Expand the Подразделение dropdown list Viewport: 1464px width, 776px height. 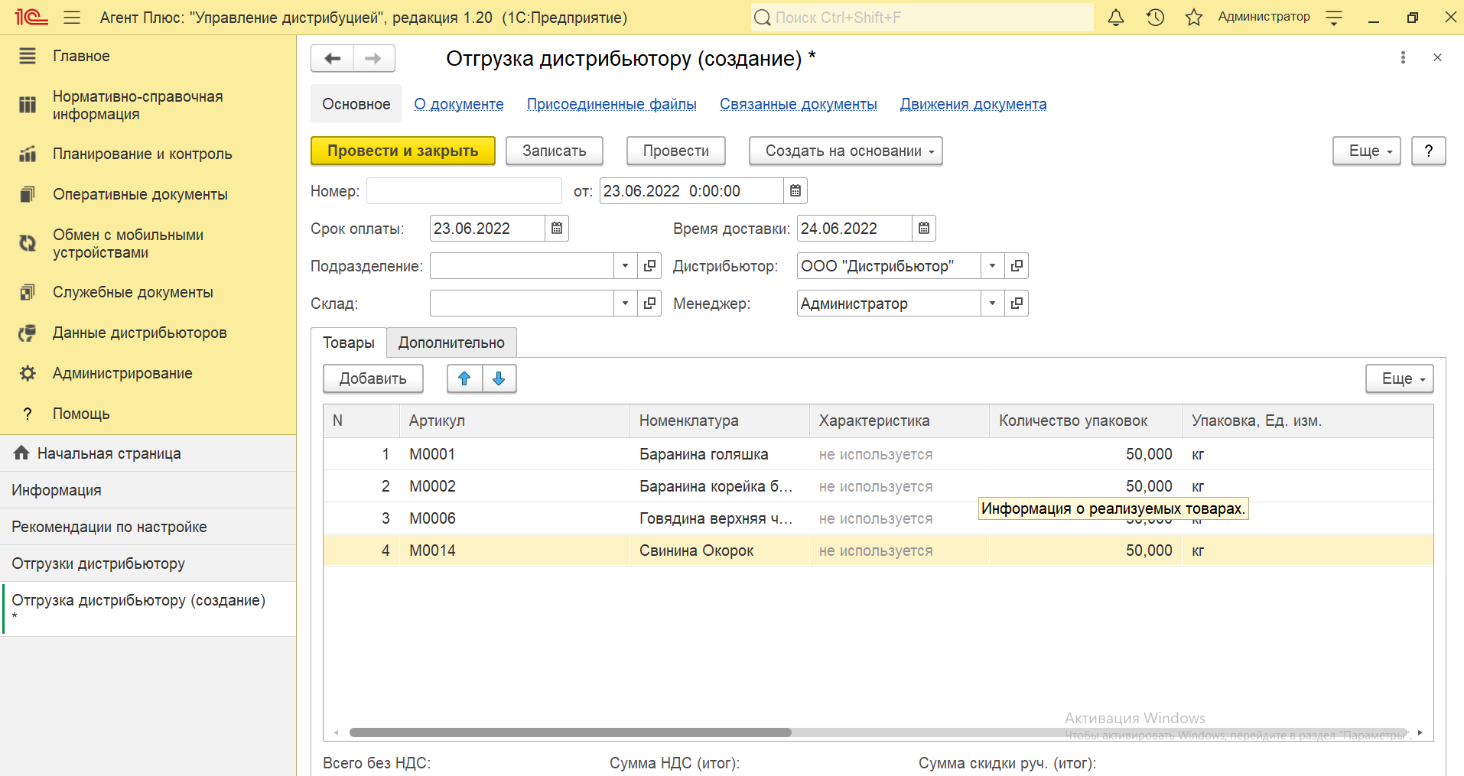(x=625, y=266)
